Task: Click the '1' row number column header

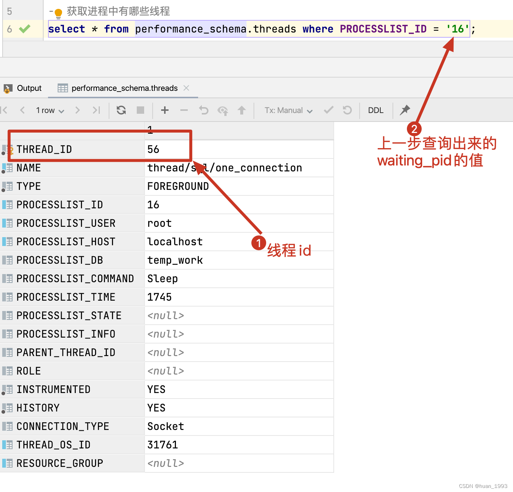Action: click(x=239, y=130)
